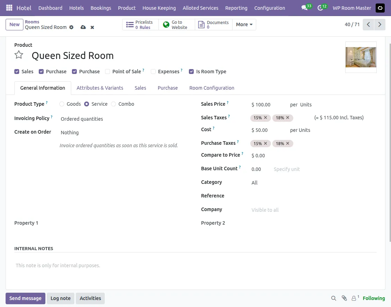Image resolution: width=391 pixels, height=307 pixels.
Task: Expand the More dropdown
Action: point(244,25)
